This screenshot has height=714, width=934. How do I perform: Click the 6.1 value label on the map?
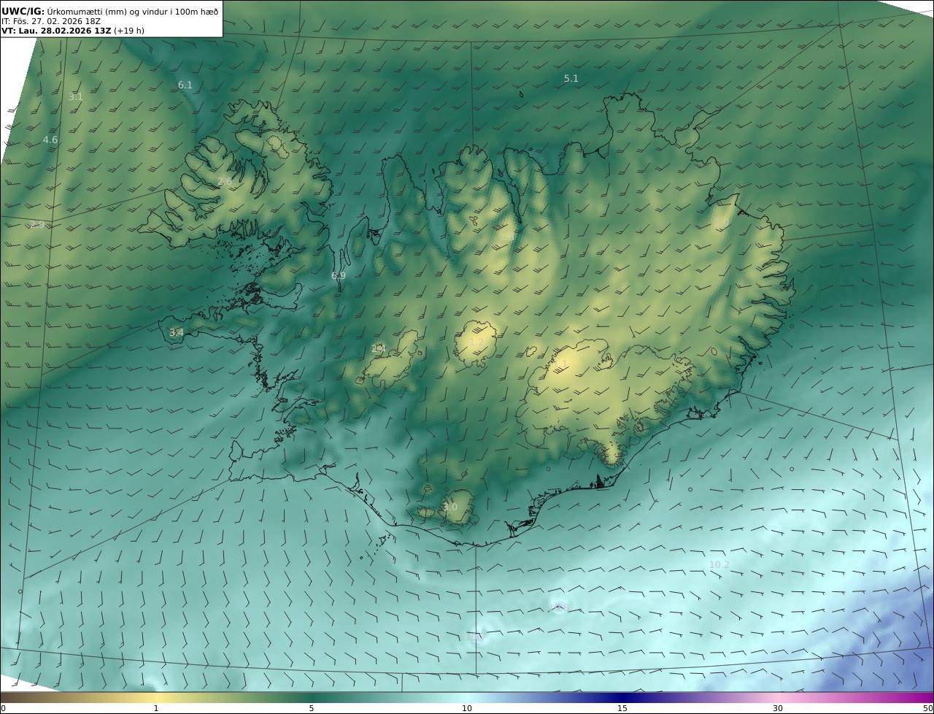coord(185,85)
